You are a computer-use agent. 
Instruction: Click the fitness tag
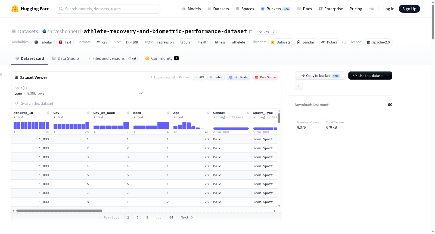(x=220, y=42)
